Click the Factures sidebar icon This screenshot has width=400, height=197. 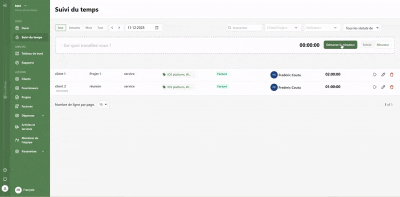[x=17, y=106]
